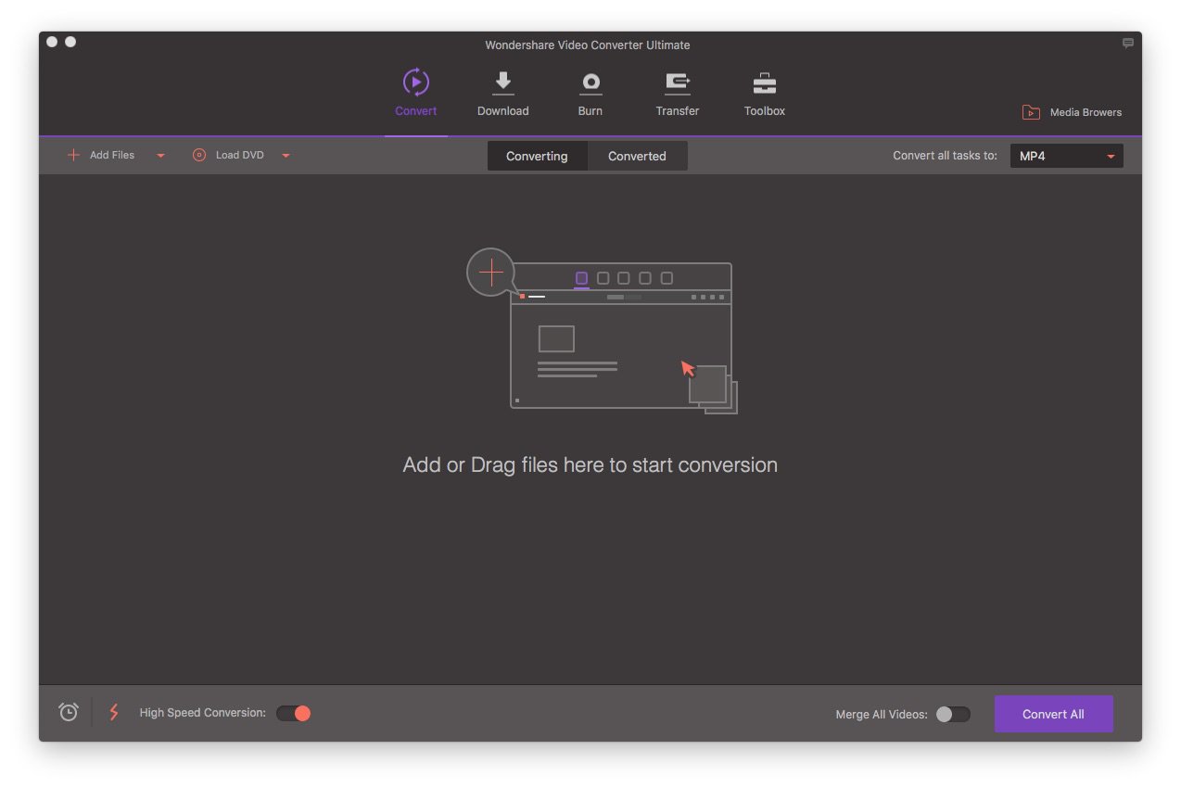Click the Convert All button
Image resolution: width=1181 pixels, height=788 pixels.
1053,714
